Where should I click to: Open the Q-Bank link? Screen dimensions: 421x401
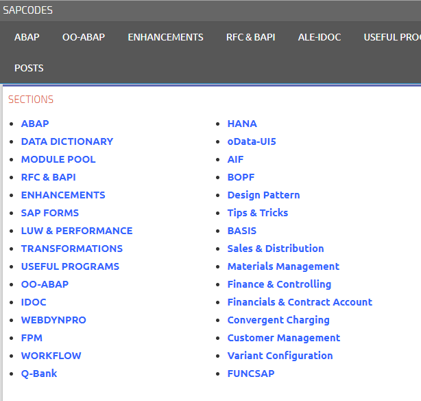[39, 374]
